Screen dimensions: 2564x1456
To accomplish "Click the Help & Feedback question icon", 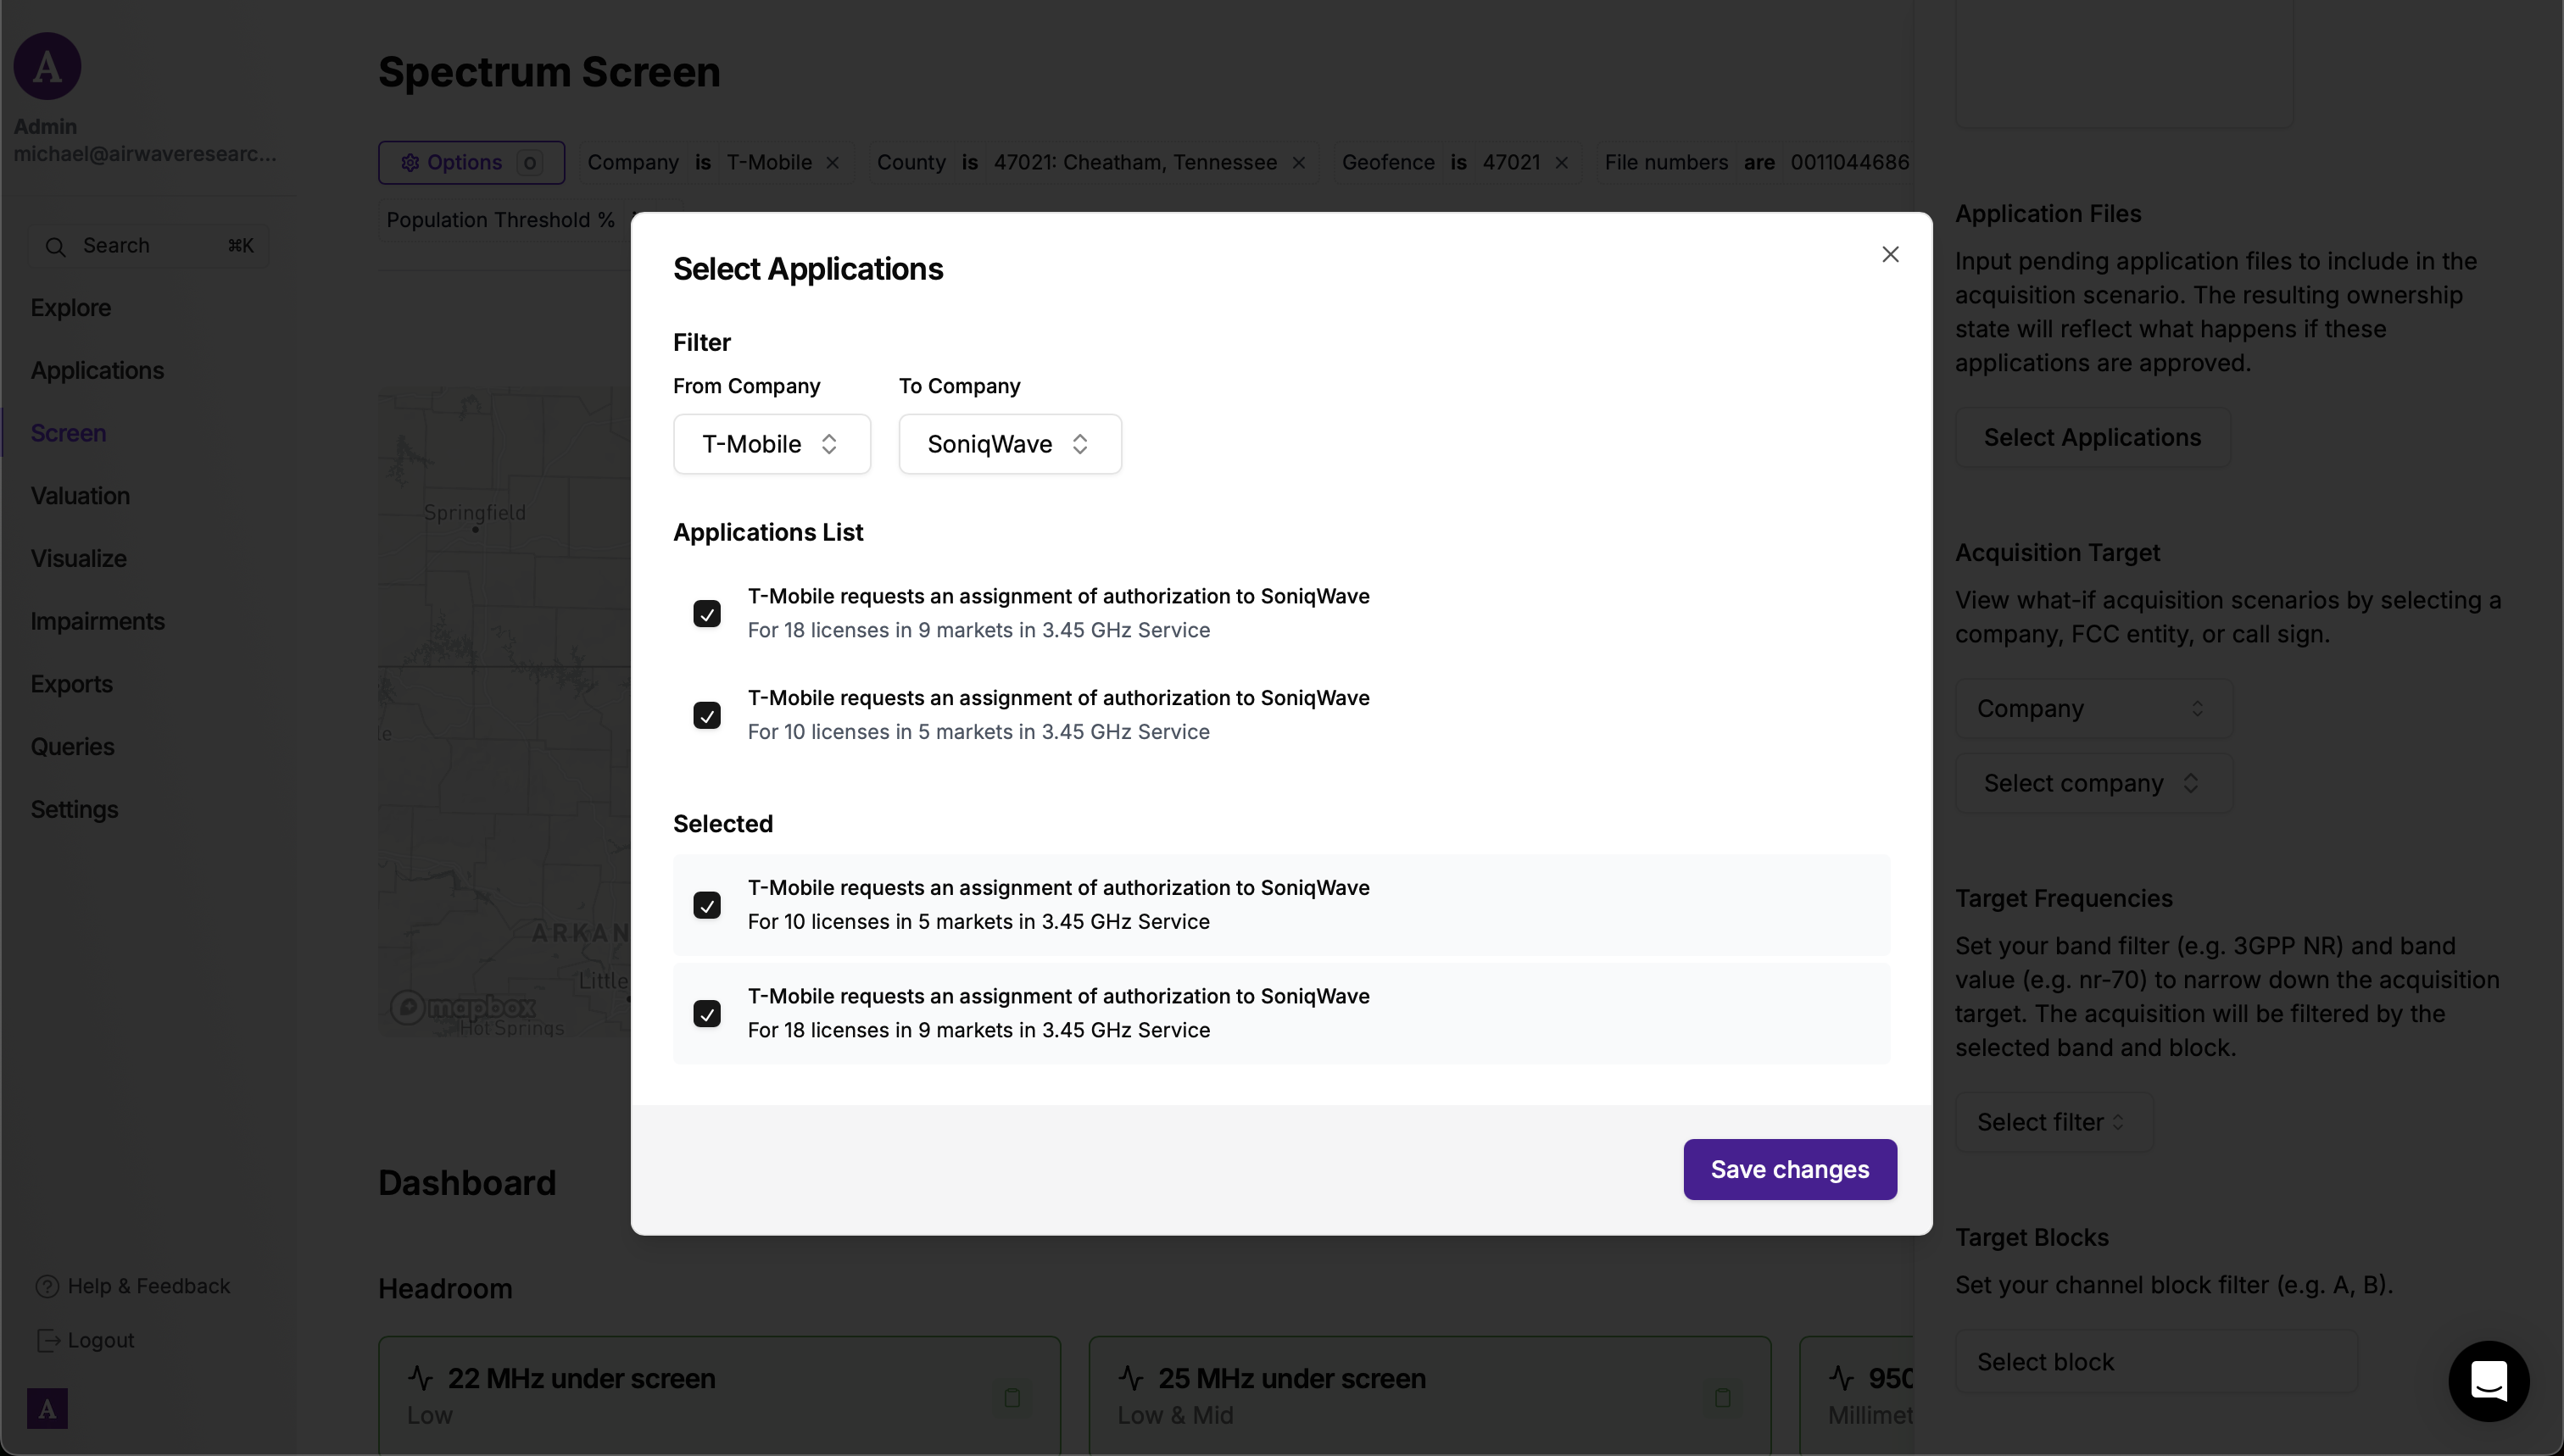I will point(48,1286).
